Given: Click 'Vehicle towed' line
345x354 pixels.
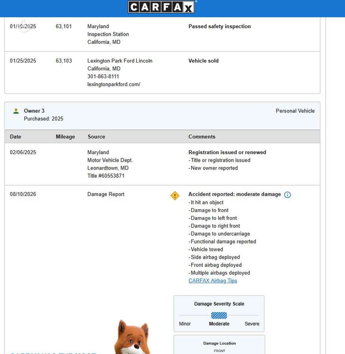Looking at the screenshot, I should [x=206, y=249].
